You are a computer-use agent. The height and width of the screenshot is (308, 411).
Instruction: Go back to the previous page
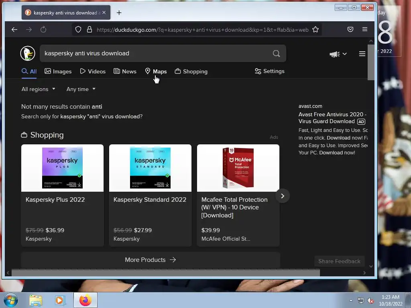point(14,30)
